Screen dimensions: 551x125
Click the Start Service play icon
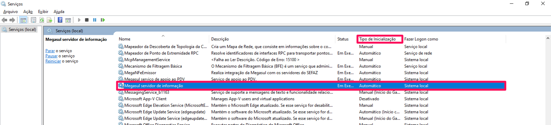(x=79, y=20)
